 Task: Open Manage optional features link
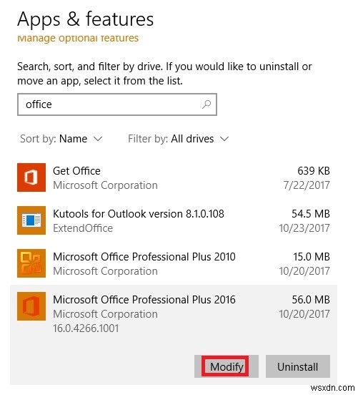[x=78, y=39]
